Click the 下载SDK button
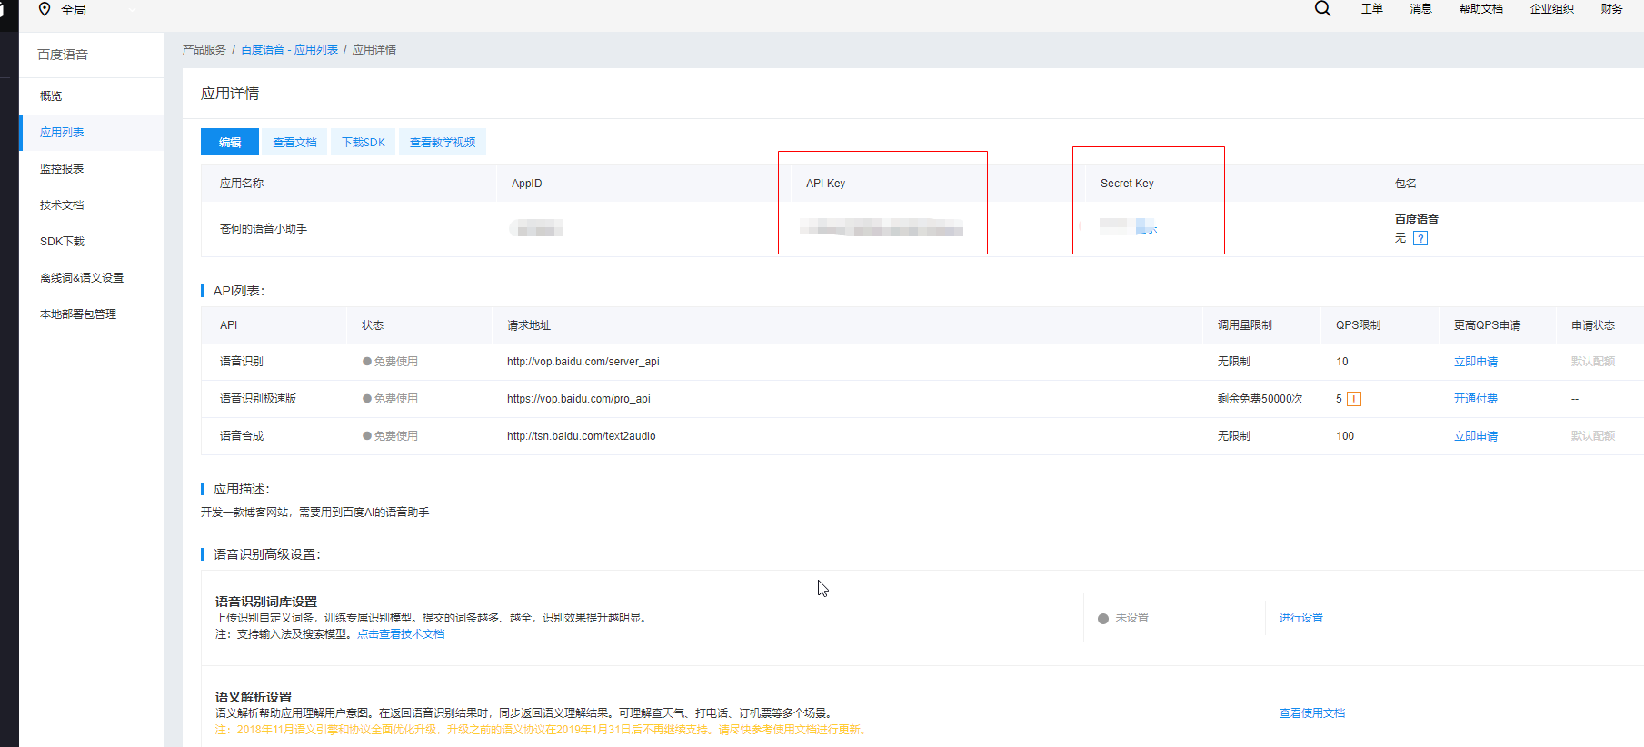This screenshot has width=1644, height=747. [364, 142]
